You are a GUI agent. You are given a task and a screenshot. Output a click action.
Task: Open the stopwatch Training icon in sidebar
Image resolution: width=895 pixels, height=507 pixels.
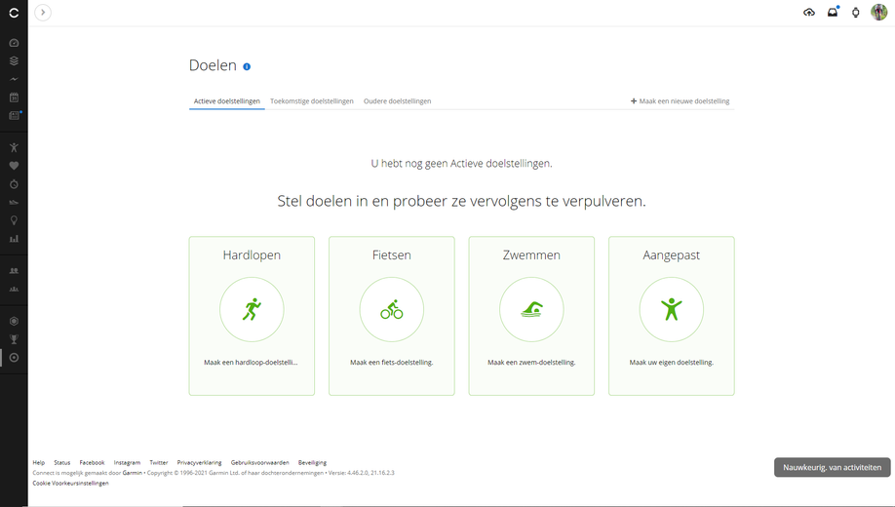(x=14, y=184)
